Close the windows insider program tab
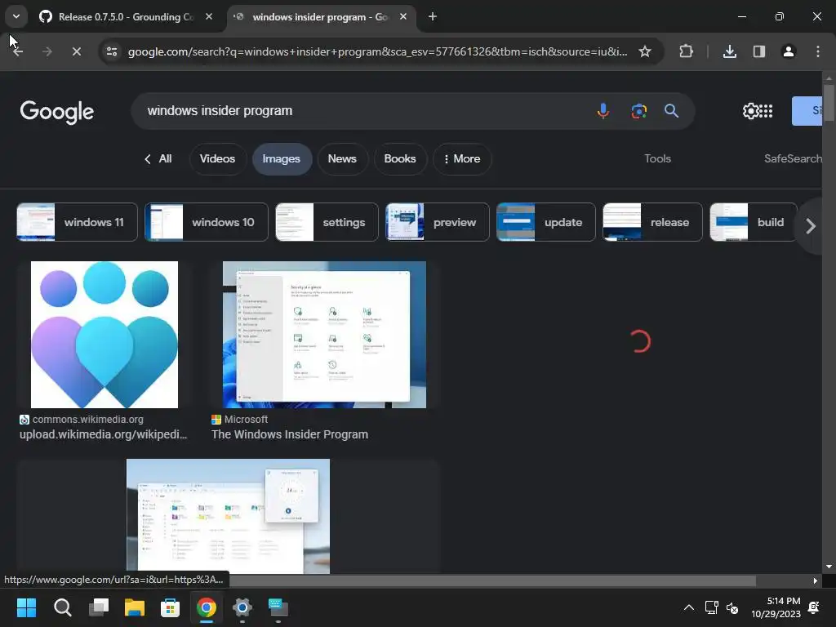The height and width of the screenshot is (627, 836). pyautogui.click(x=403, y=16)
